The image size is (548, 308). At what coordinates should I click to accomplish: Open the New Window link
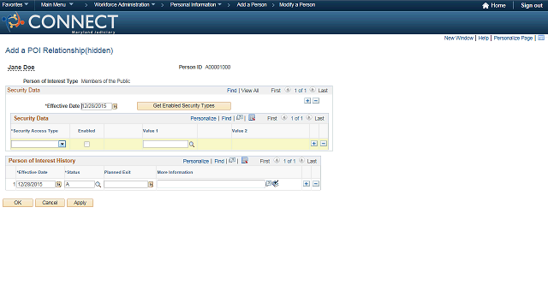(x=459, y=38)
